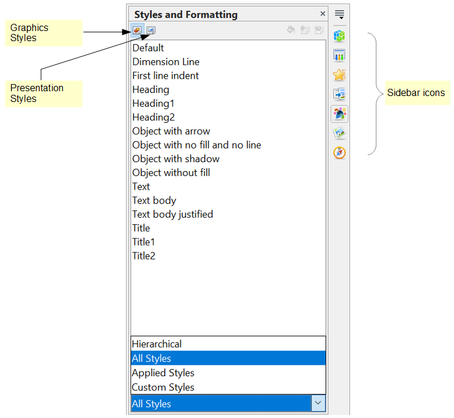The height and width of the screenshot is (418, 454).
Task: Select the Heading2 style
Action: pos(228,117)
